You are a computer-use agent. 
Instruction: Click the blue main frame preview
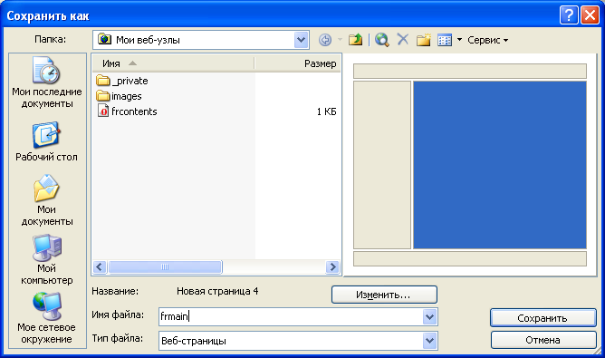[x=500, y=165]
